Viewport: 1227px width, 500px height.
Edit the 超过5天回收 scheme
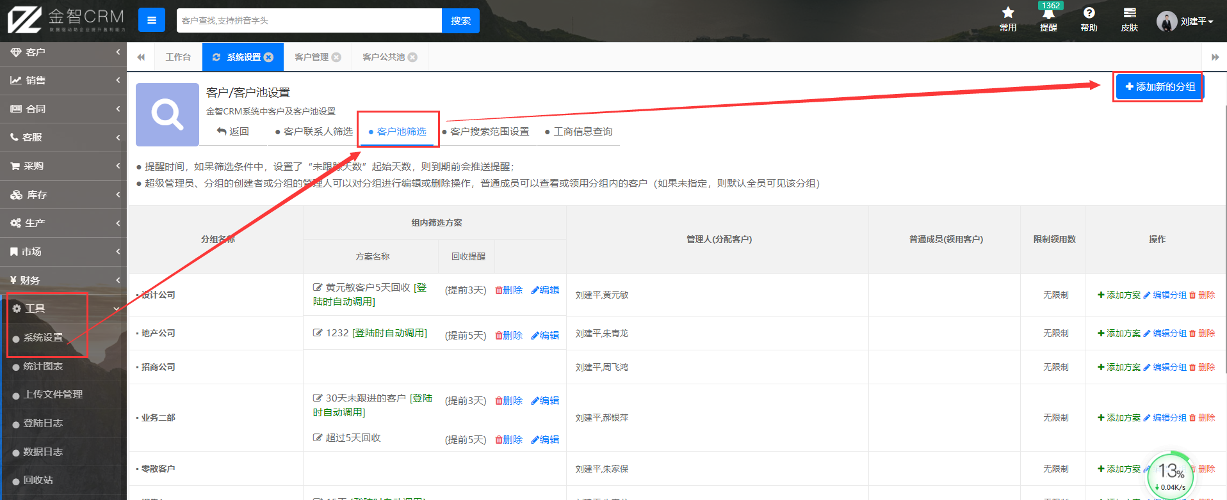545,440
